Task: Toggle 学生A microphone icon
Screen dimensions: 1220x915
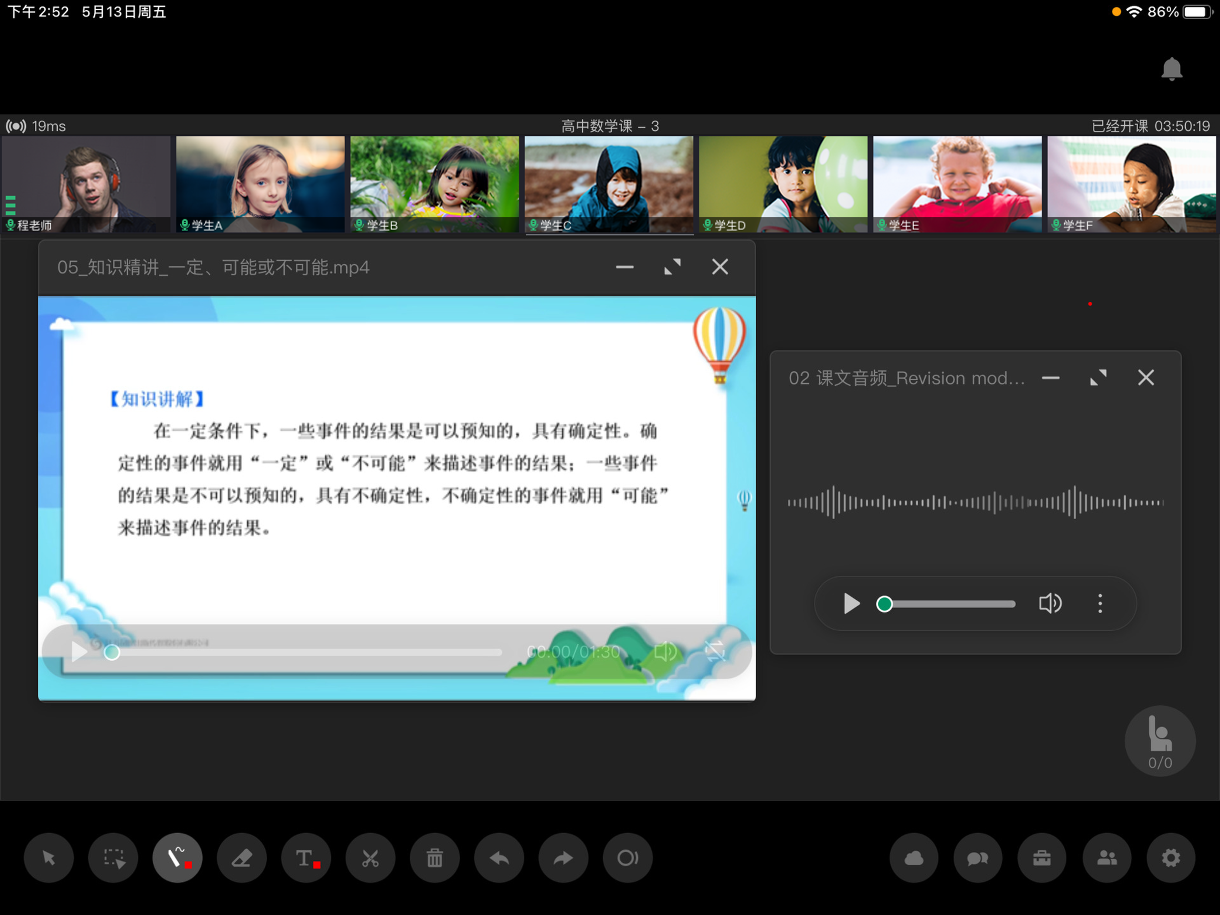Action: point(185,224)
